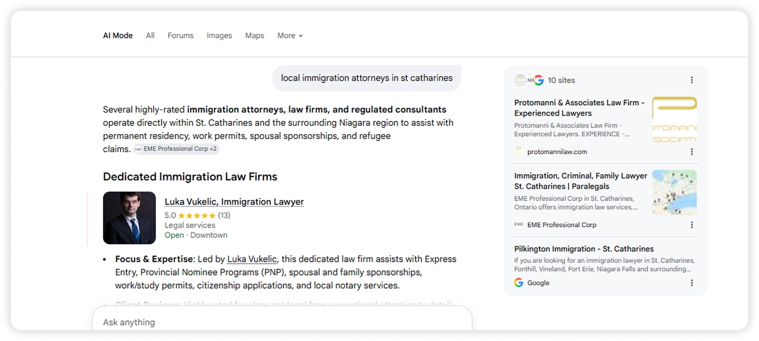Click the protomannilaw.com favicon
This screenshot has height=341, width=759.
(x=518, y=152)
